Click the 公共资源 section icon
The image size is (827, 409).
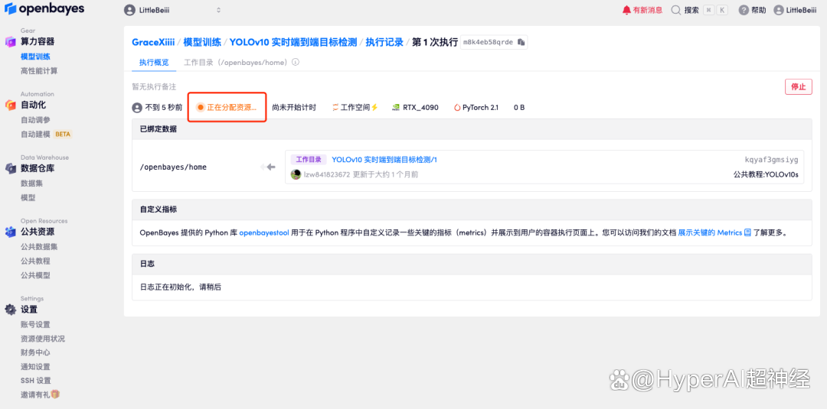click(x=11, y=232)
